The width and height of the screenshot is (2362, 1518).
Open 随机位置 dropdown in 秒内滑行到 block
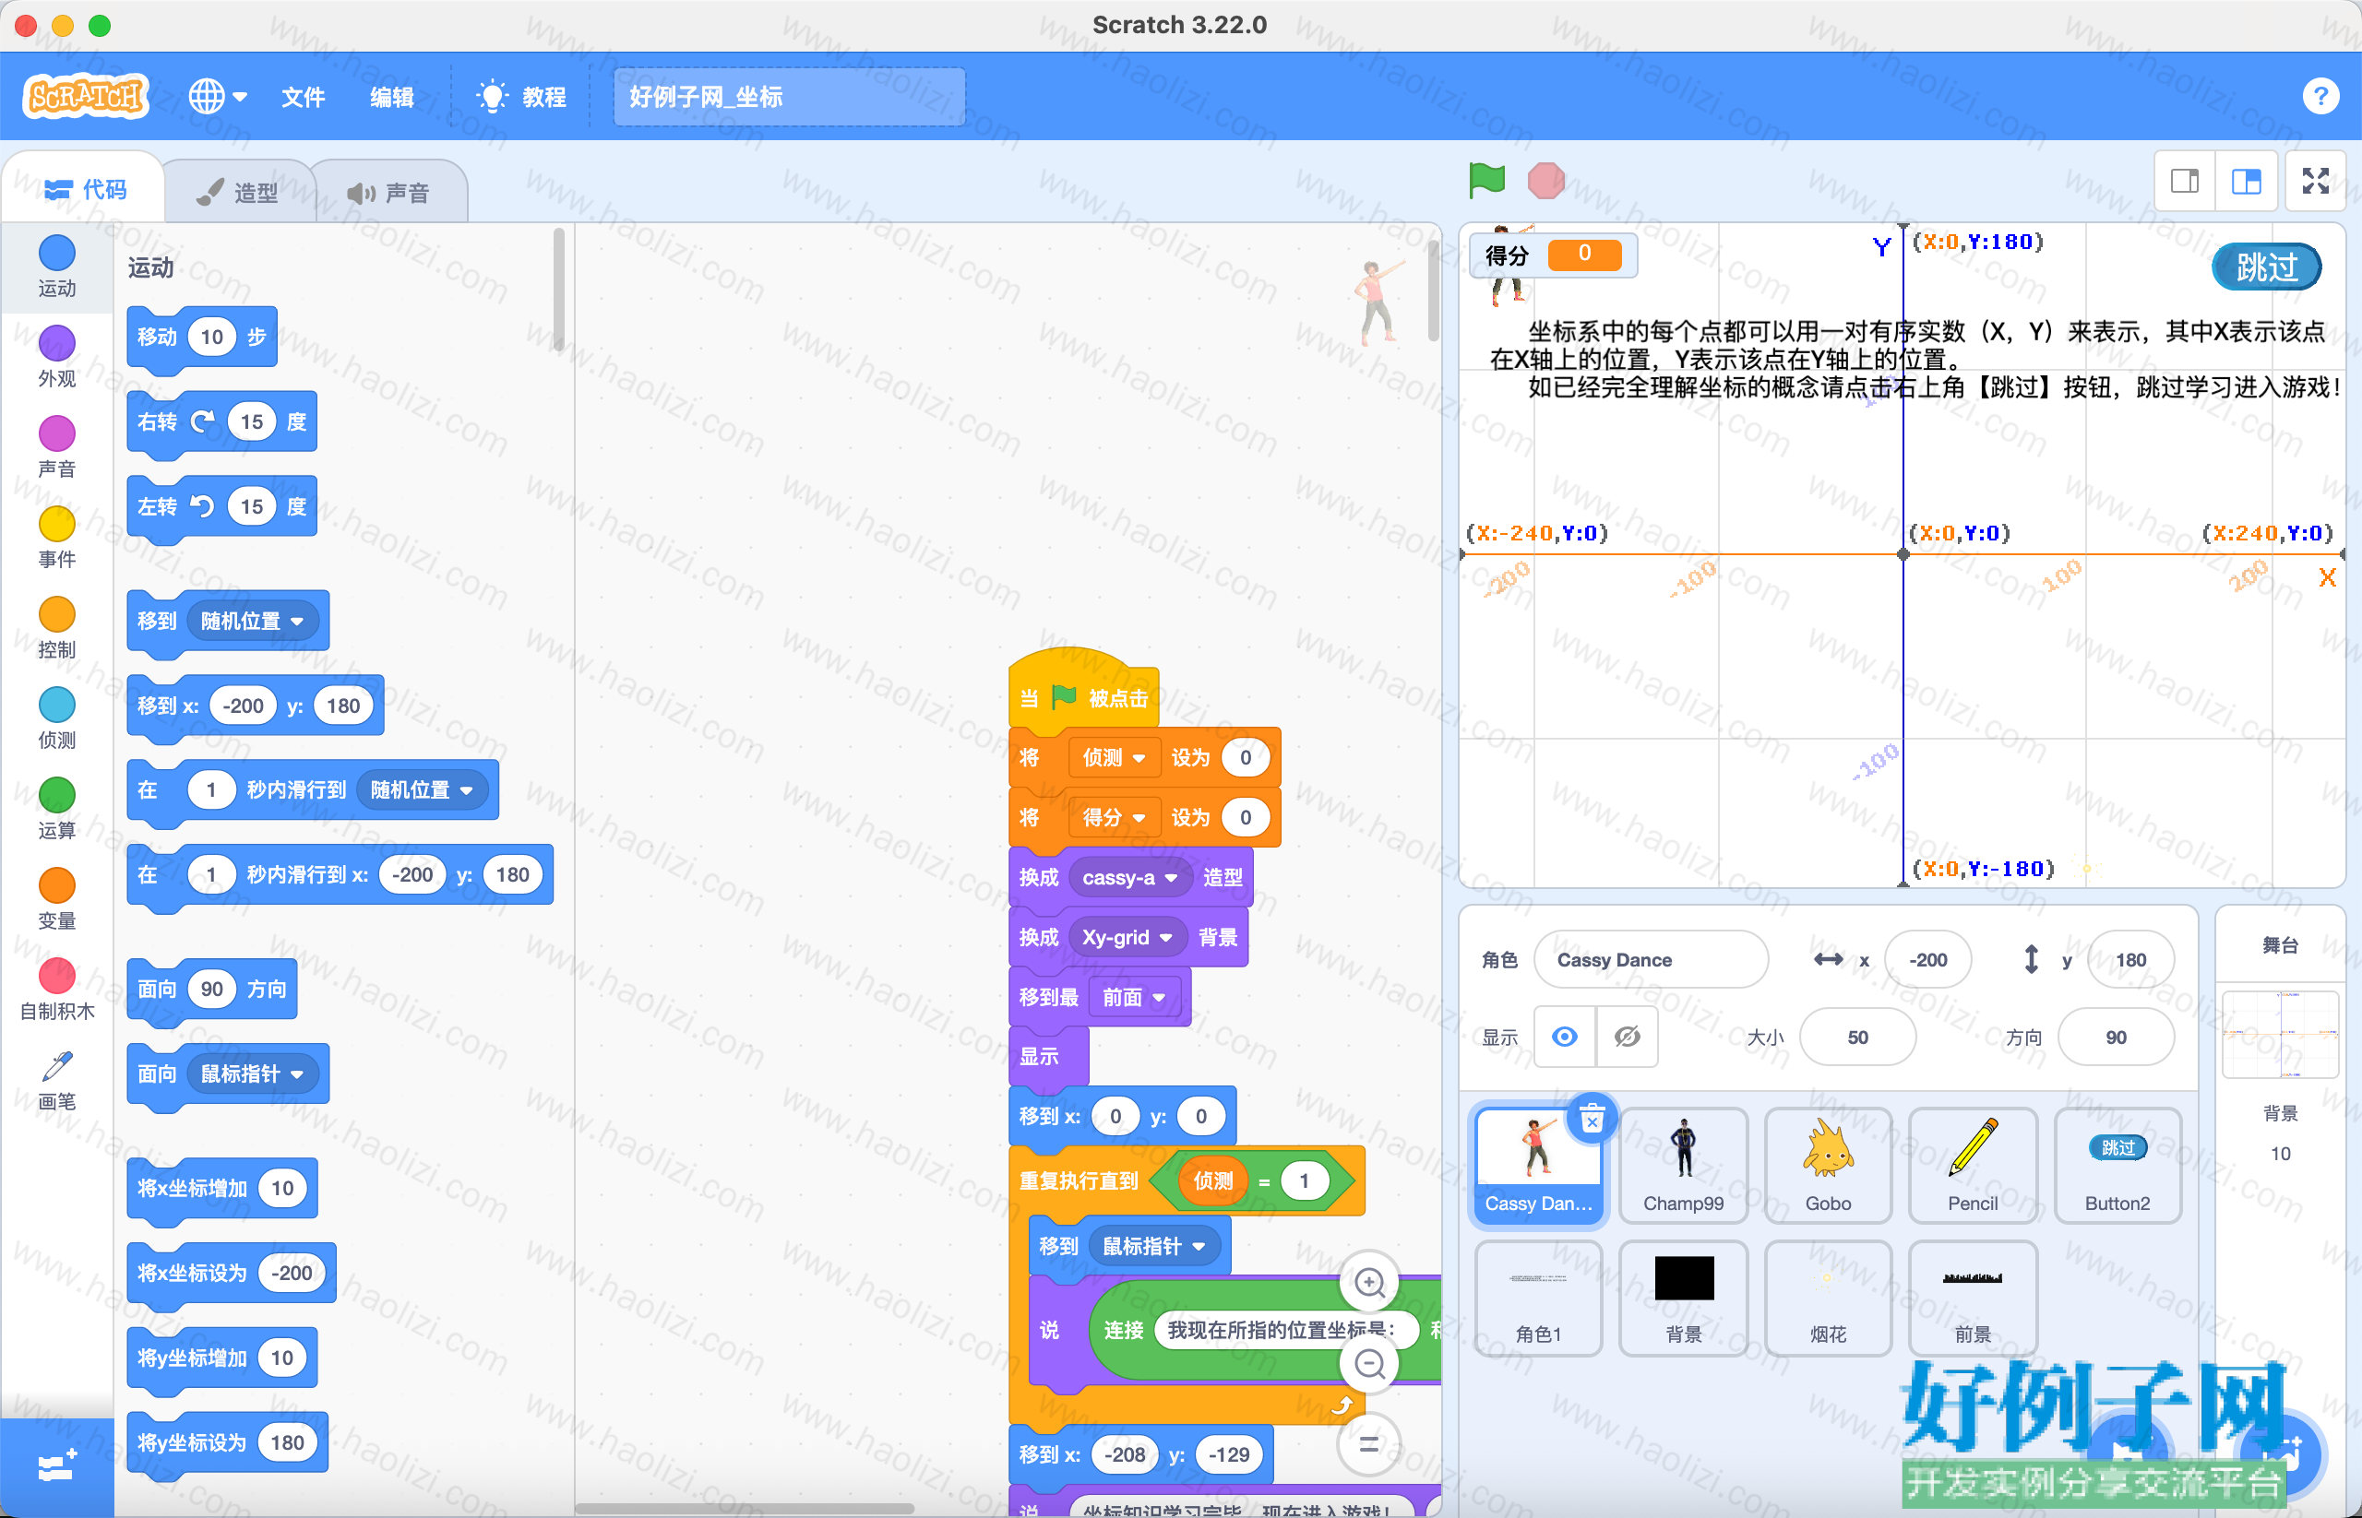pos(422,789)
